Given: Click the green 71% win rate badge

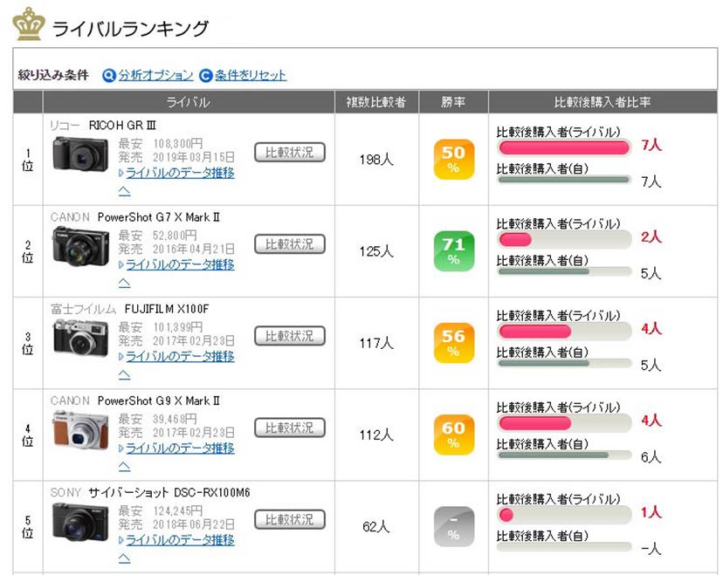Looking at the screenshot, I should (x=453, y=251).
